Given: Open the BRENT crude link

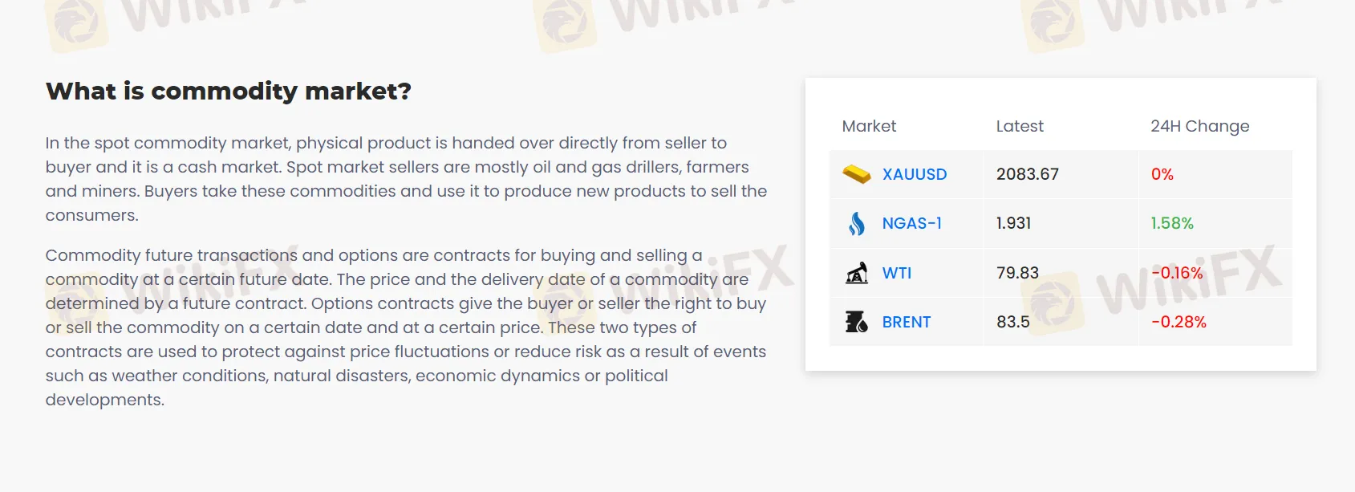Looking at the screenshot, I should pyautogui.click(x=906, y=322).
